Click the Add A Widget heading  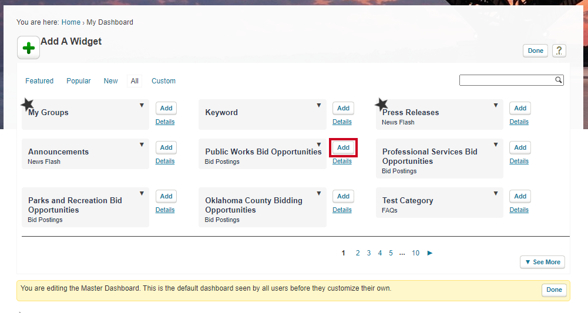71,41
